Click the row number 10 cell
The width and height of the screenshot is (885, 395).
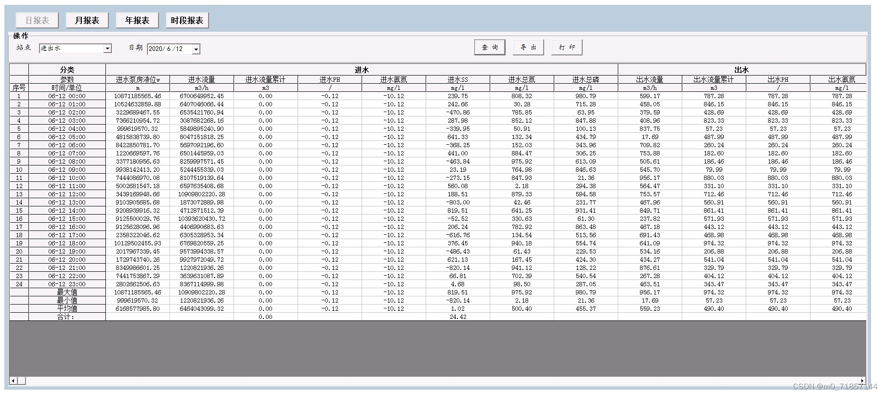point(19,169)
